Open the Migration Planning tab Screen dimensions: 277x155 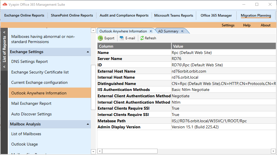(256, 15)
